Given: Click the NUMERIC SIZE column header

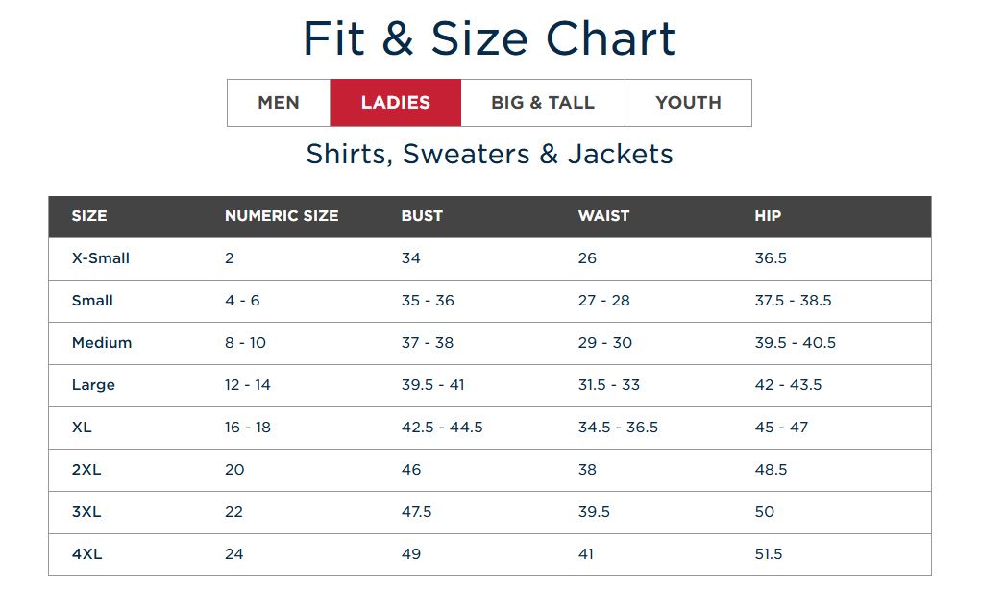Looking at the screenshot, I should click(282, 216).
